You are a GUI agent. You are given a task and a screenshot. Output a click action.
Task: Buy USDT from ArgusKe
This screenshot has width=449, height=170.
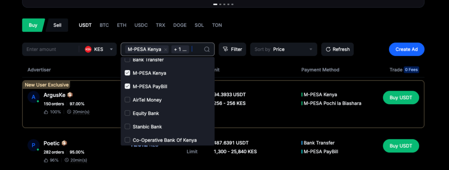[401, 98]
